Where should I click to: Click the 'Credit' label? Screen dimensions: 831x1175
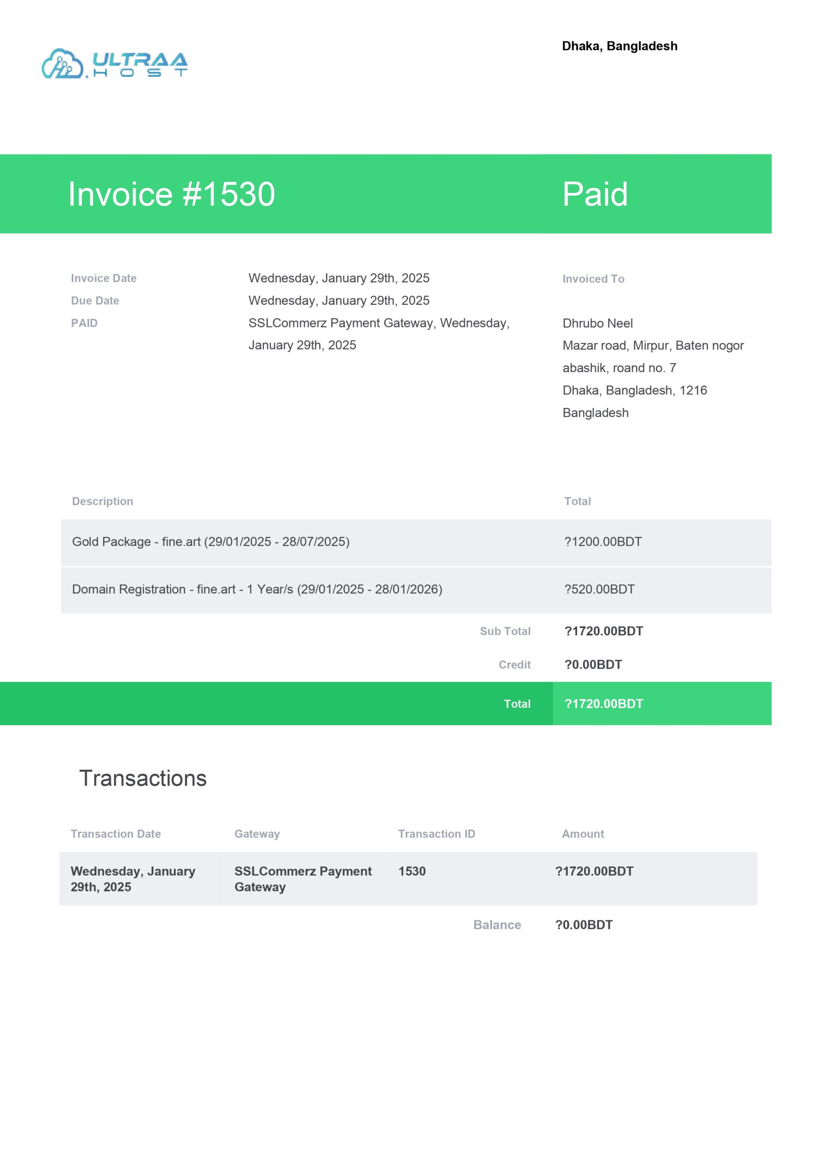(x=514, y=665)
